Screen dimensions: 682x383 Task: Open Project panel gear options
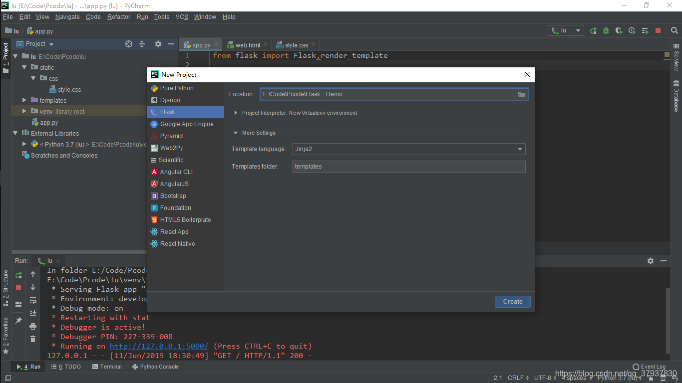click(158, 44)
